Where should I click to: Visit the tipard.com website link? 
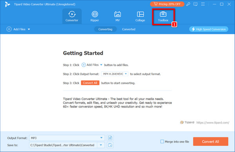[213, 123]
